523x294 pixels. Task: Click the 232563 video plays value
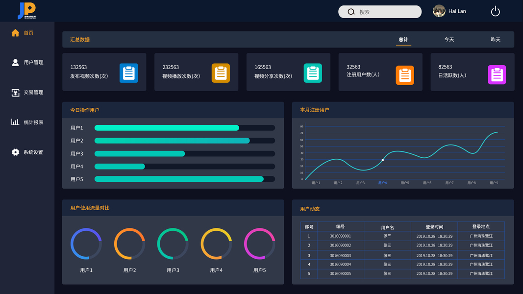[171, 67]
